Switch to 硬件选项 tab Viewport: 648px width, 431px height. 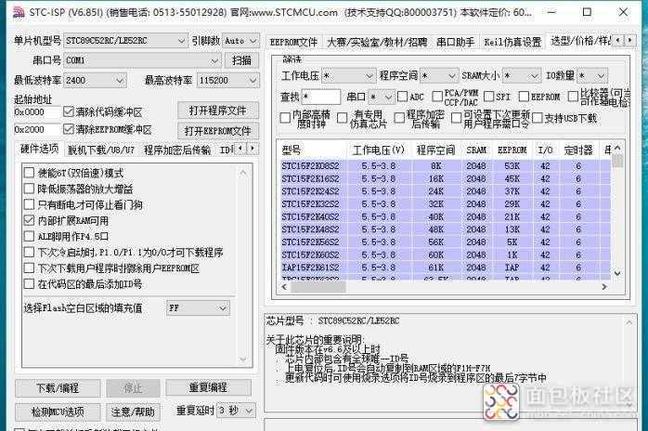pos(40,149)
